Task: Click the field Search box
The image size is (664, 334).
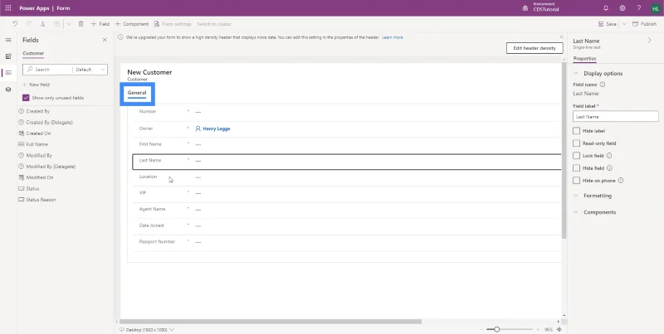Action: (x=47, y=70)
